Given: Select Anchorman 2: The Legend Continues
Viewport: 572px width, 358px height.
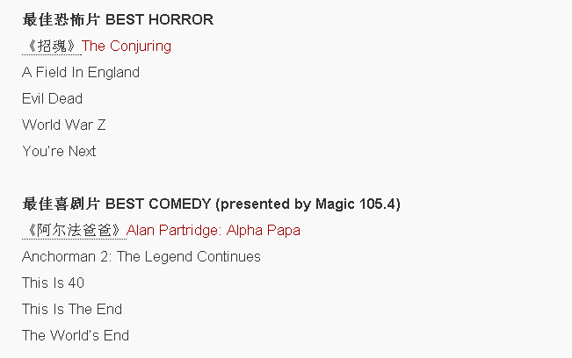Looking at the screenshot, I should (x=141, y=257).
